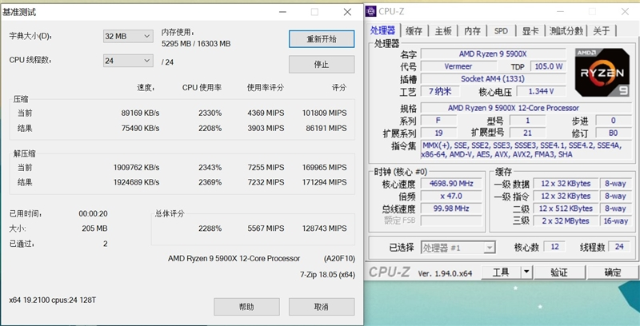
Task: Close the CPU-Z window
Action: (x=625, y=11)
